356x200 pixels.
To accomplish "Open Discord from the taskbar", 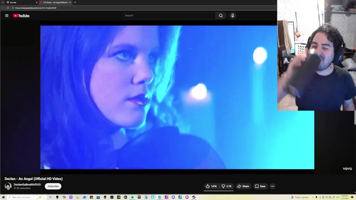I will coord(173,197).
